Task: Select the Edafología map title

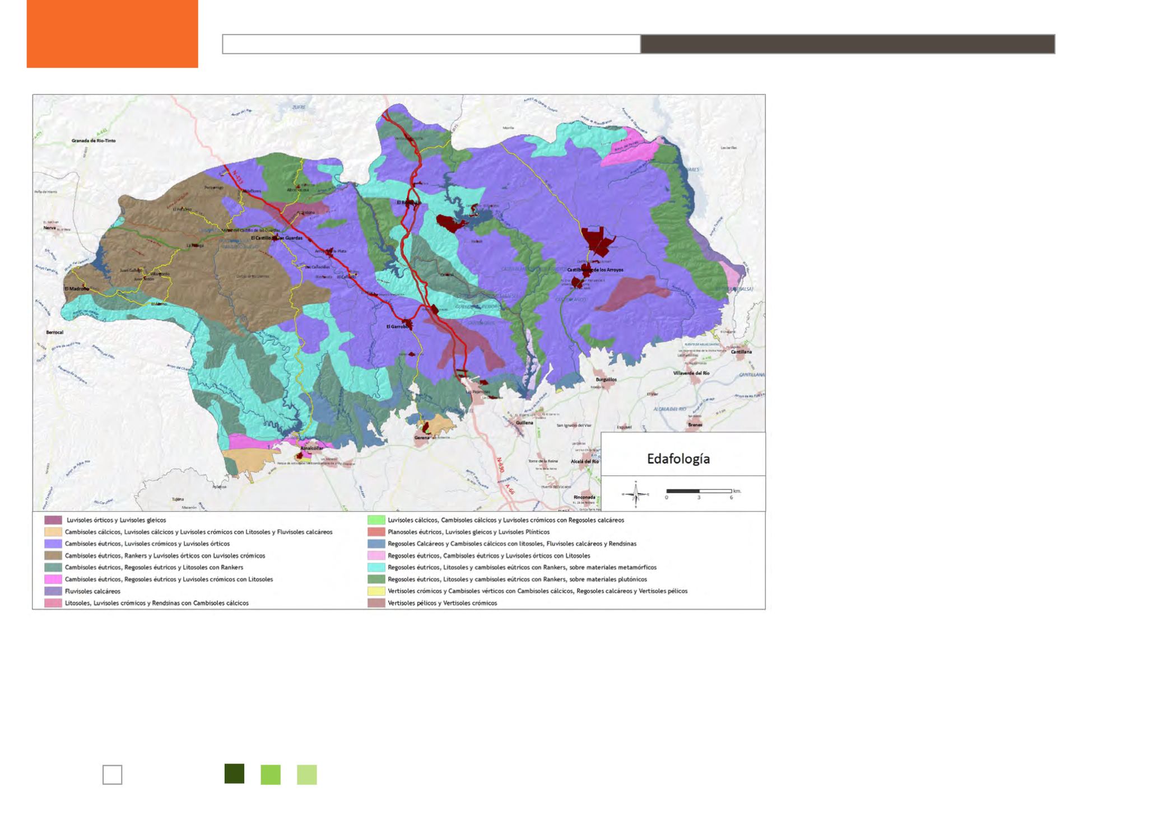Action: pos(678,459)
